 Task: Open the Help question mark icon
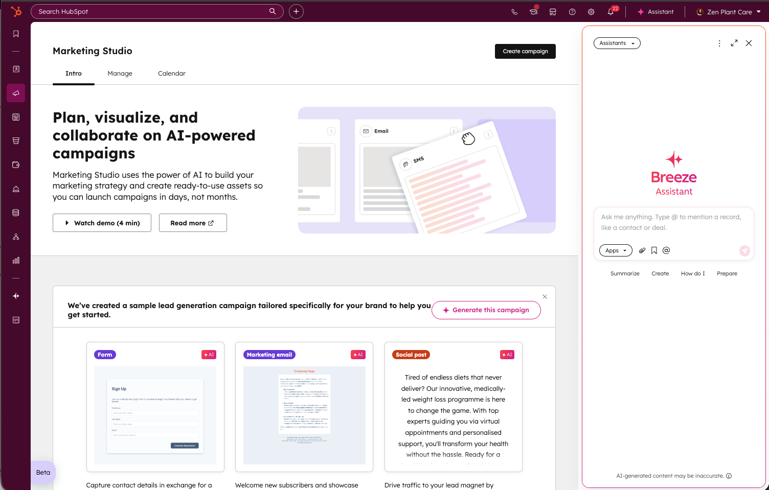point(572,12)
